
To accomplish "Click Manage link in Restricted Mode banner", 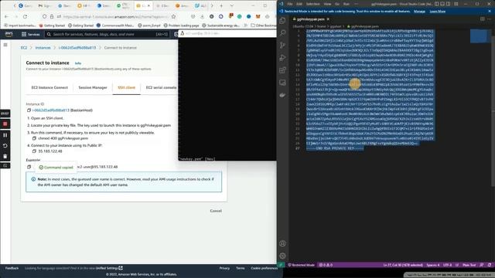I will 419,12.
